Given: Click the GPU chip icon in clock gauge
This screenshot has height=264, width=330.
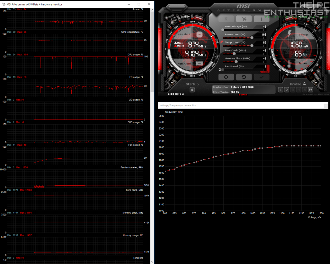Looking at the screenshot, I should pos(199,34).
